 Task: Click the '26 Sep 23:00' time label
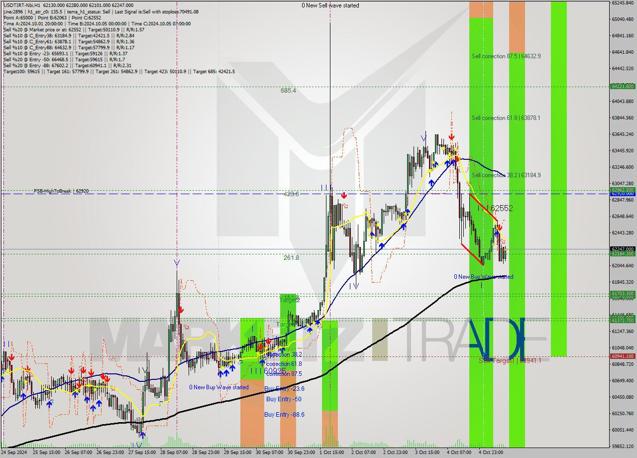point(110,453)
